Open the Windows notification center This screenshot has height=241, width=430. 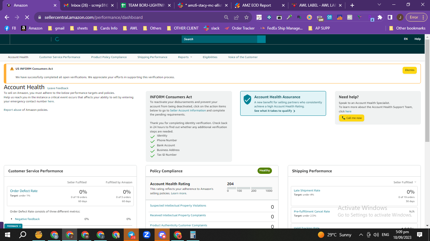point(420,235)
